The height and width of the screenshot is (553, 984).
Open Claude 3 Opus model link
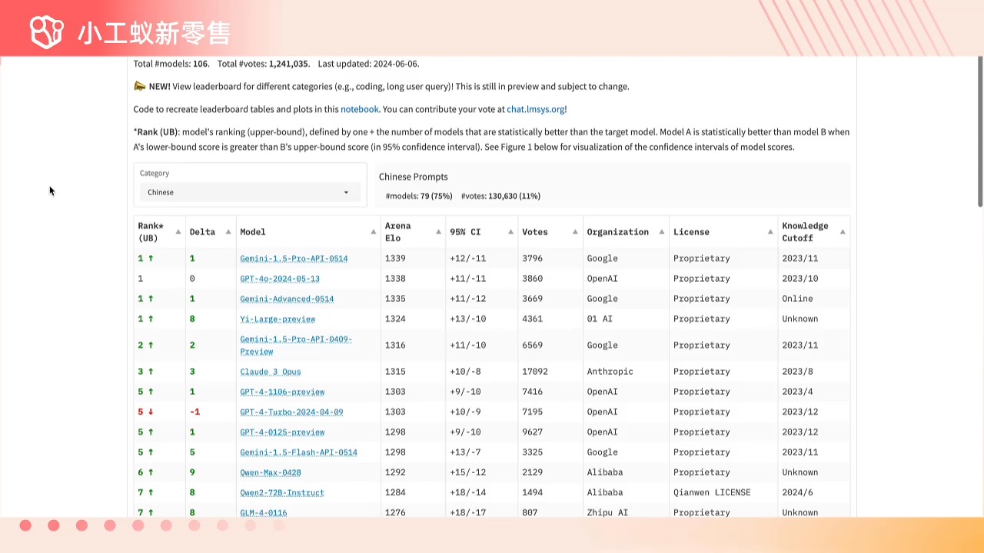coord(271,372)
